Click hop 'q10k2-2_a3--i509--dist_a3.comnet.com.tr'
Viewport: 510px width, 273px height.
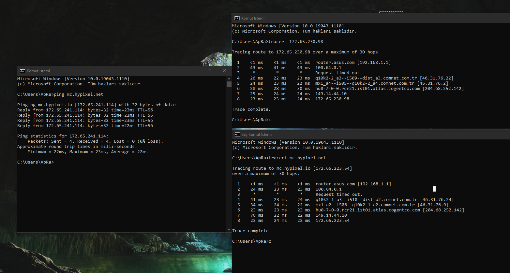[345, 78]
